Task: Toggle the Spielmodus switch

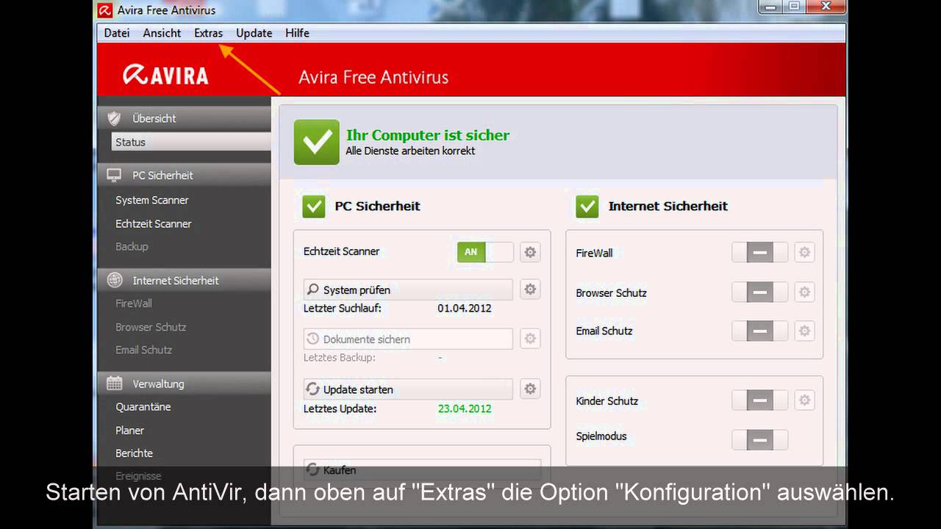Action: click(759, 440)
